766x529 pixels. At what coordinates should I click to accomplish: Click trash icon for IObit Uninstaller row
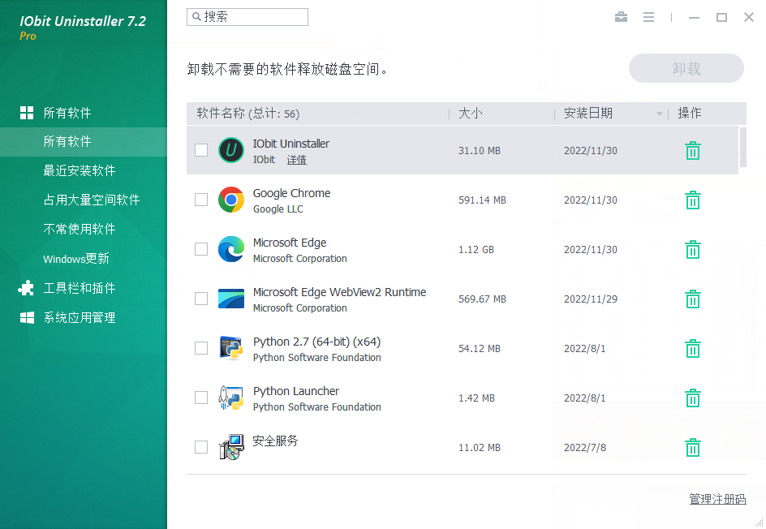pos(692,151)
